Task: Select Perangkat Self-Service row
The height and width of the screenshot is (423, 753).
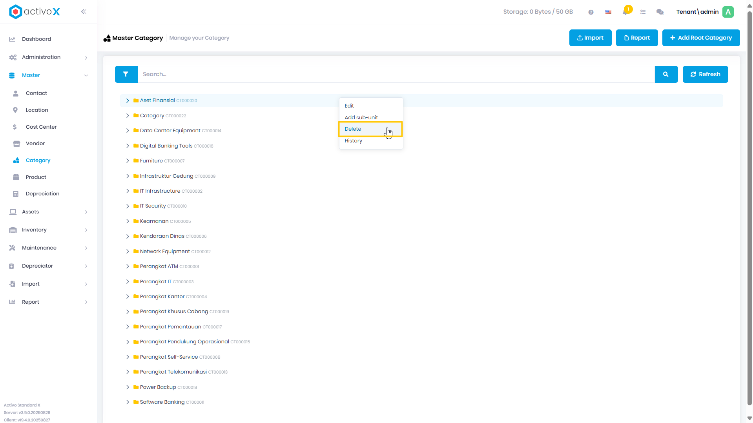Action: point(421,357)
